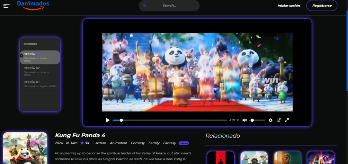The image size is (348, 164).
Task: Click the Kung Fu Panda 4 poster
Action: [25, 148]
